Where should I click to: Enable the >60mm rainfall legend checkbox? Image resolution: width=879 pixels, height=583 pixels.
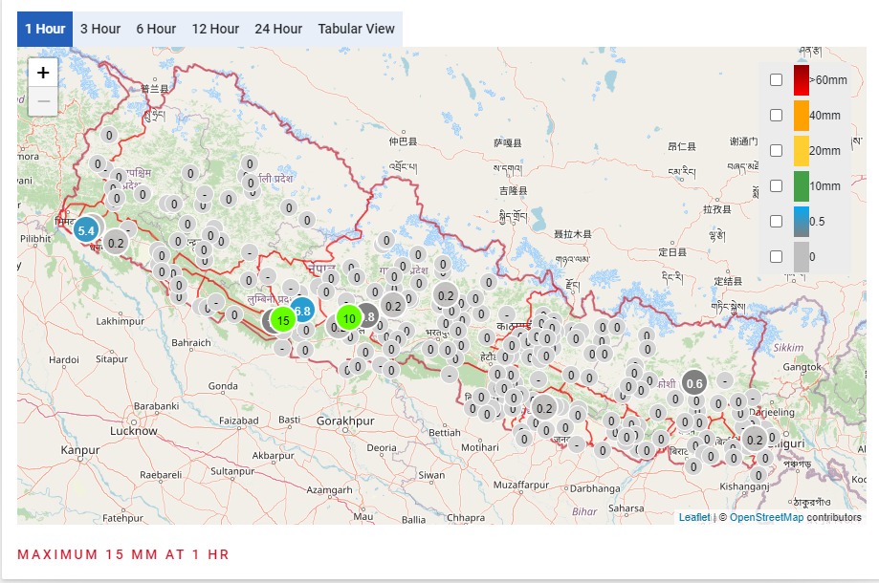pos(777,80)
